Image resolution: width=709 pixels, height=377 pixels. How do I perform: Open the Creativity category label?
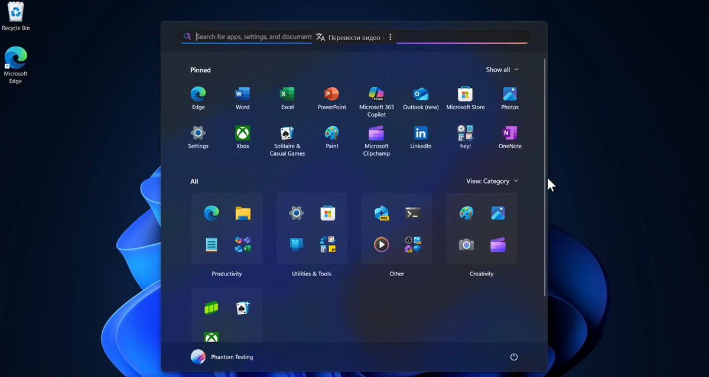(x=482, y=274)
